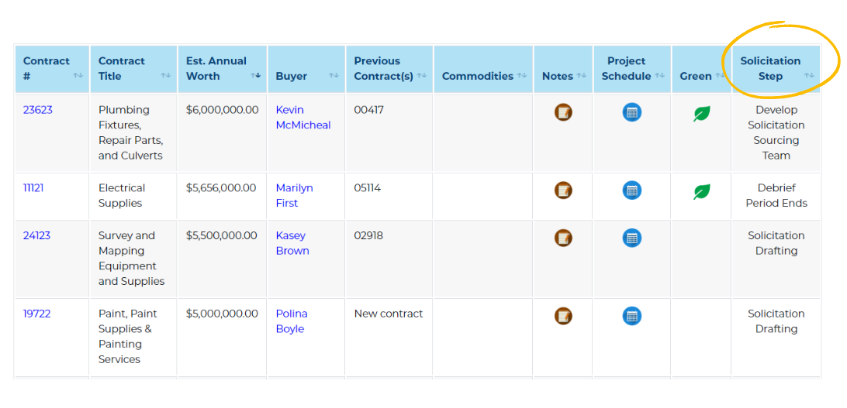Click Solicitation Drafting step for 24123

pos(776,243)
